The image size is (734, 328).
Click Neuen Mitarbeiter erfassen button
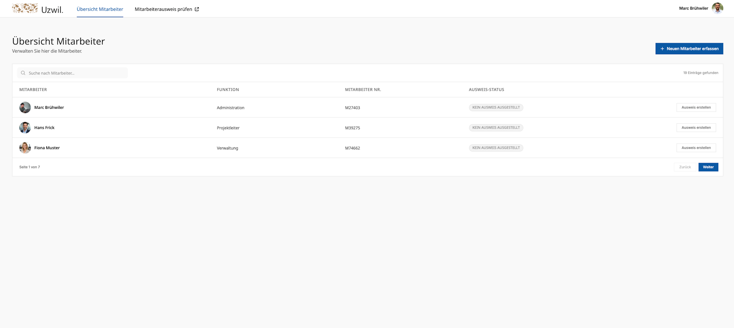click(689, 48)
